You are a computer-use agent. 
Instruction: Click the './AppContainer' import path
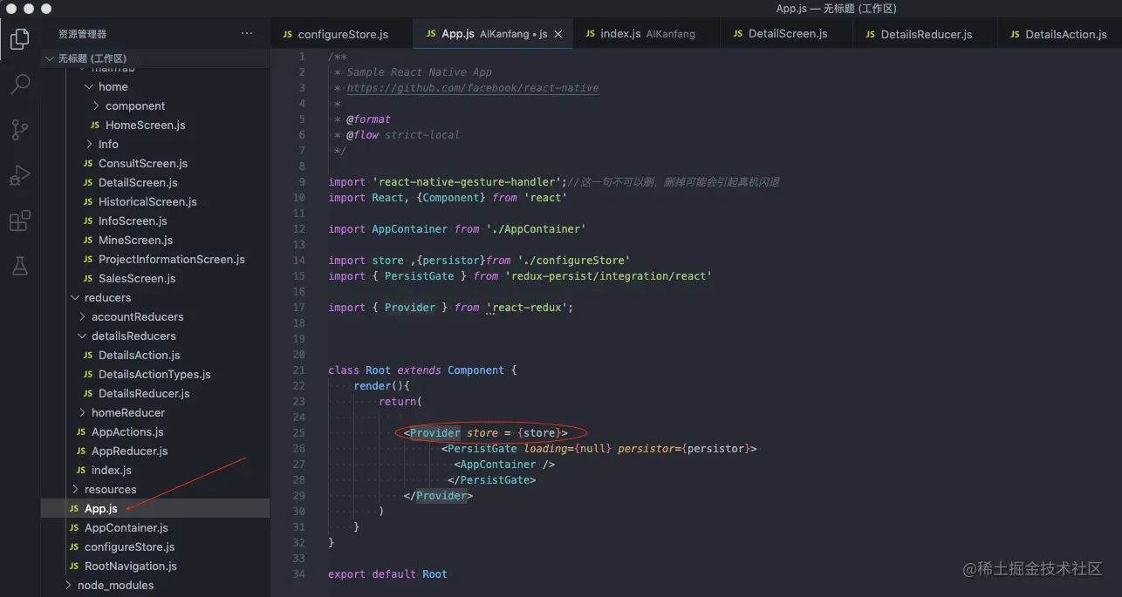(536, 229)
